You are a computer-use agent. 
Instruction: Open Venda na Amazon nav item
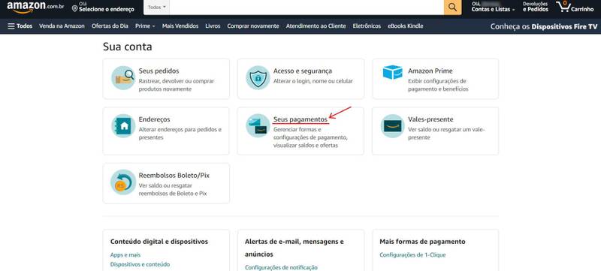[62, 26]
